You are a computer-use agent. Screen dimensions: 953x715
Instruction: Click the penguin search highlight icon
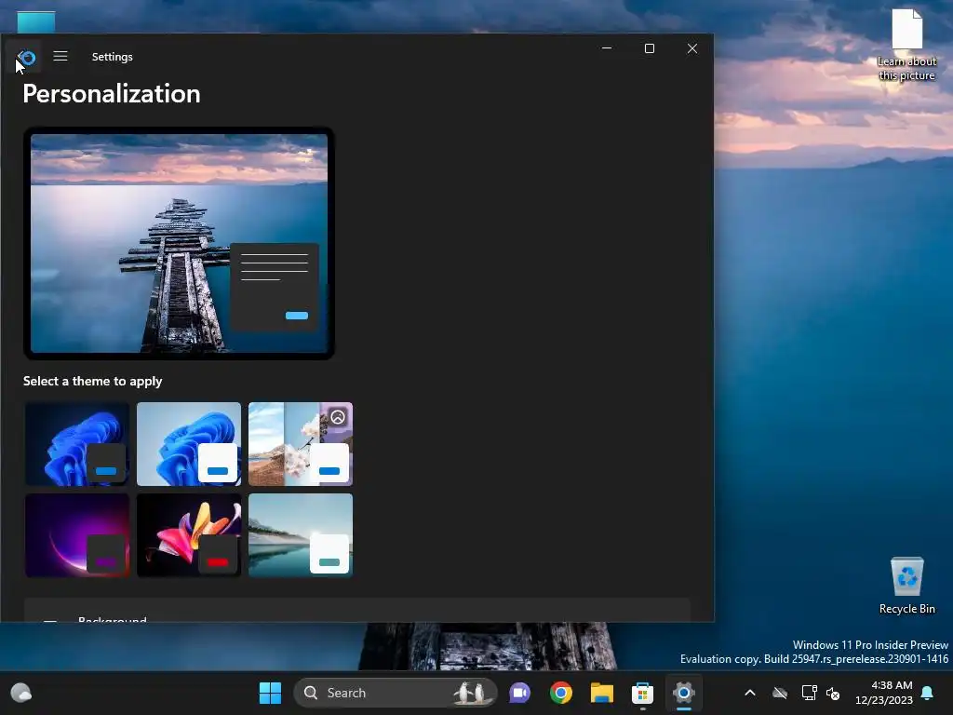click(x=472, y=693)
